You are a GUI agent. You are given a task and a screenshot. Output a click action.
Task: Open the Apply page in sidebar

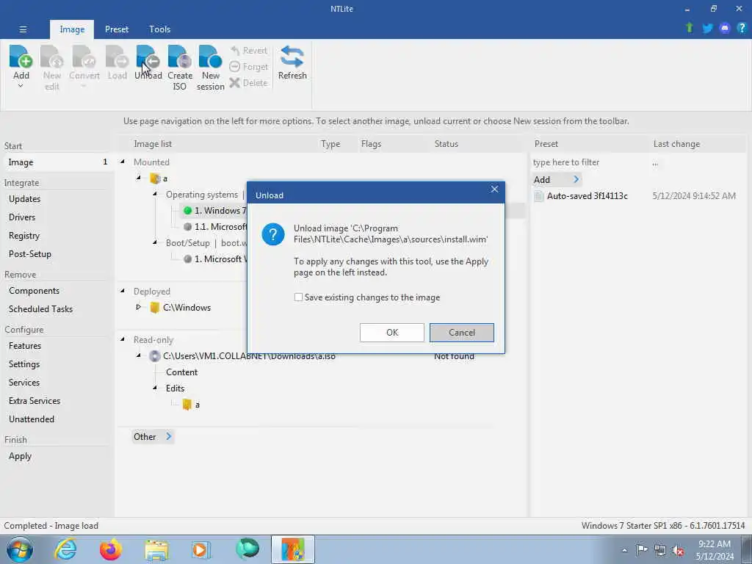[x=20, y=457]
